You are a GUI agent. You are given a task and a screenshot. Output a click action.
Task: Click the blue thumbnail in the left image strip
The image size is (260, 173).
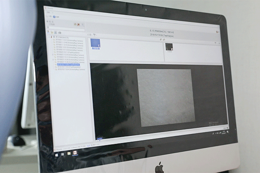(95, 44)
